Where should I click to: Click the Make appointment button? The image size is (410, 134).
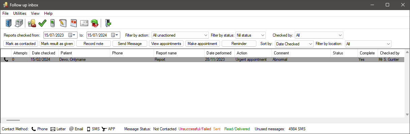coord(202,44)
